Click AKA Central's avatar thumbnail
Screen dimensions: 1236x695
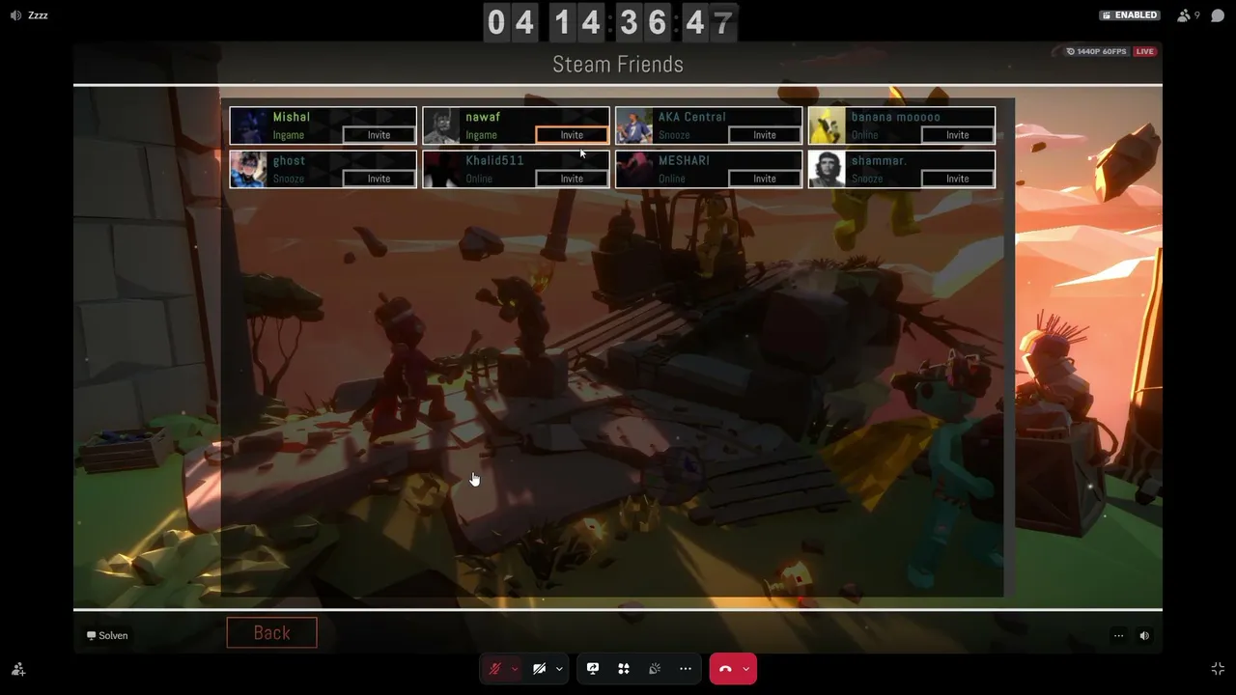635,125
